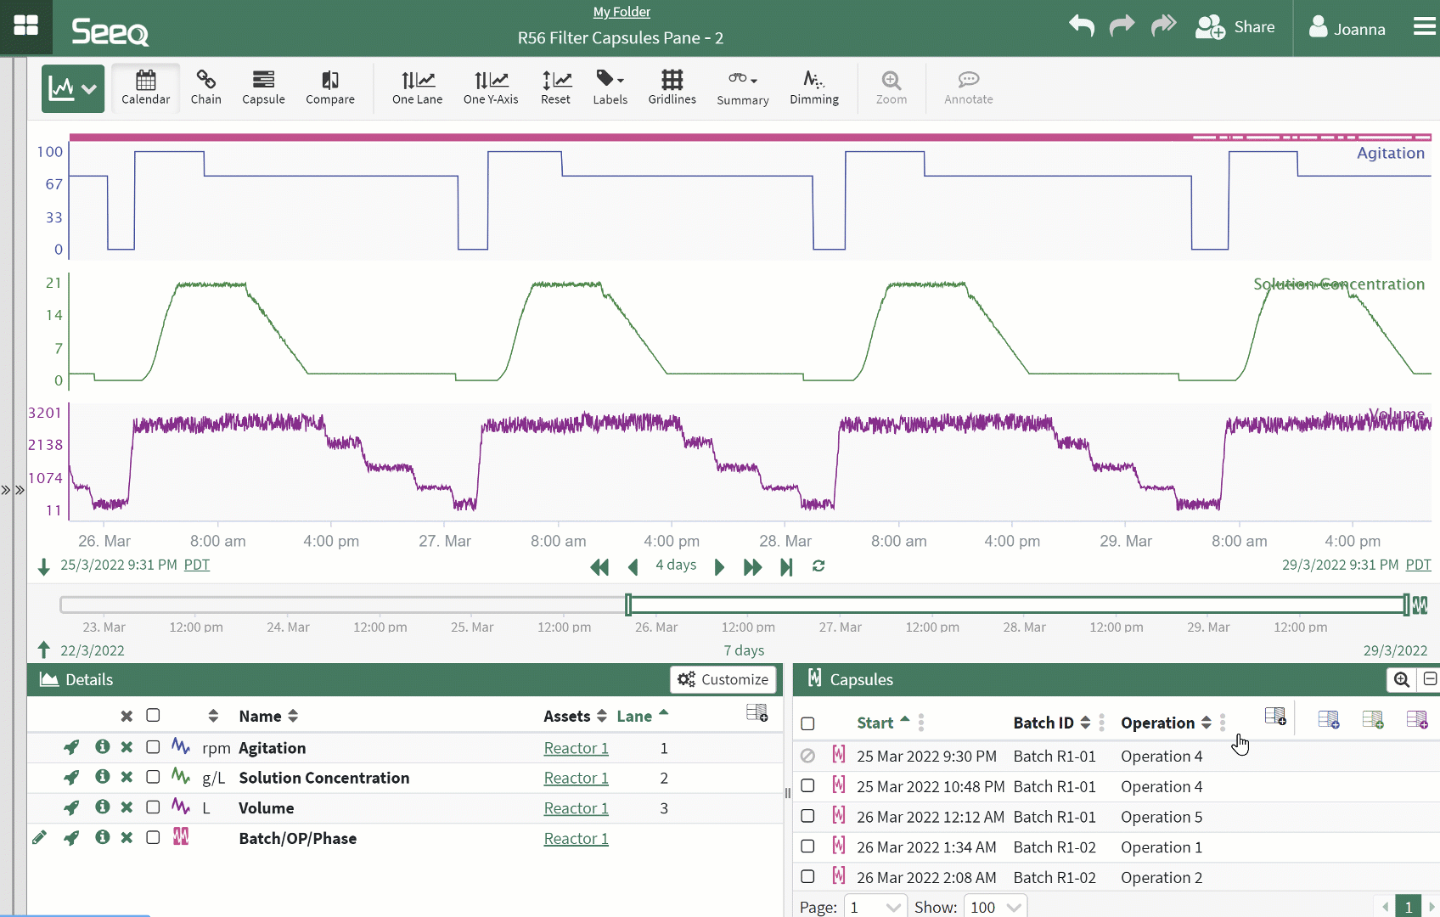
Task: Toggle Gridlines on the chart
Action: pos(672,87)
